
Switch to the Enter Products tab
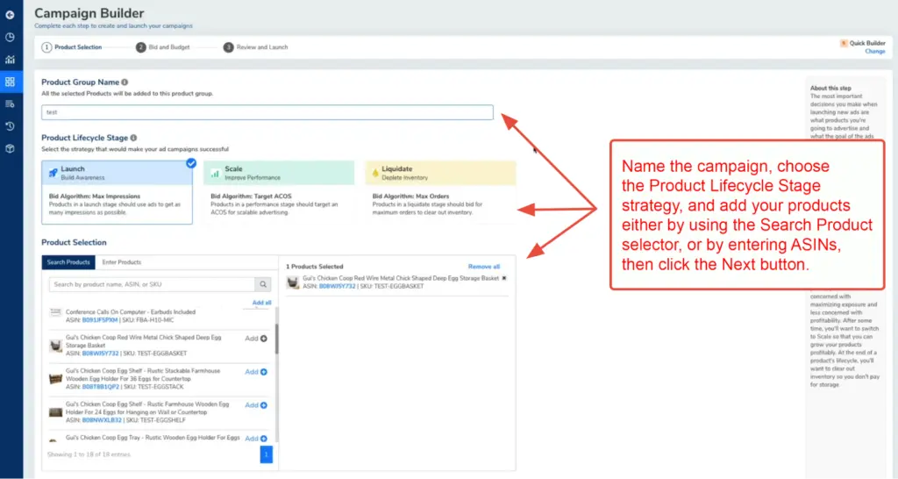(122, 262)
